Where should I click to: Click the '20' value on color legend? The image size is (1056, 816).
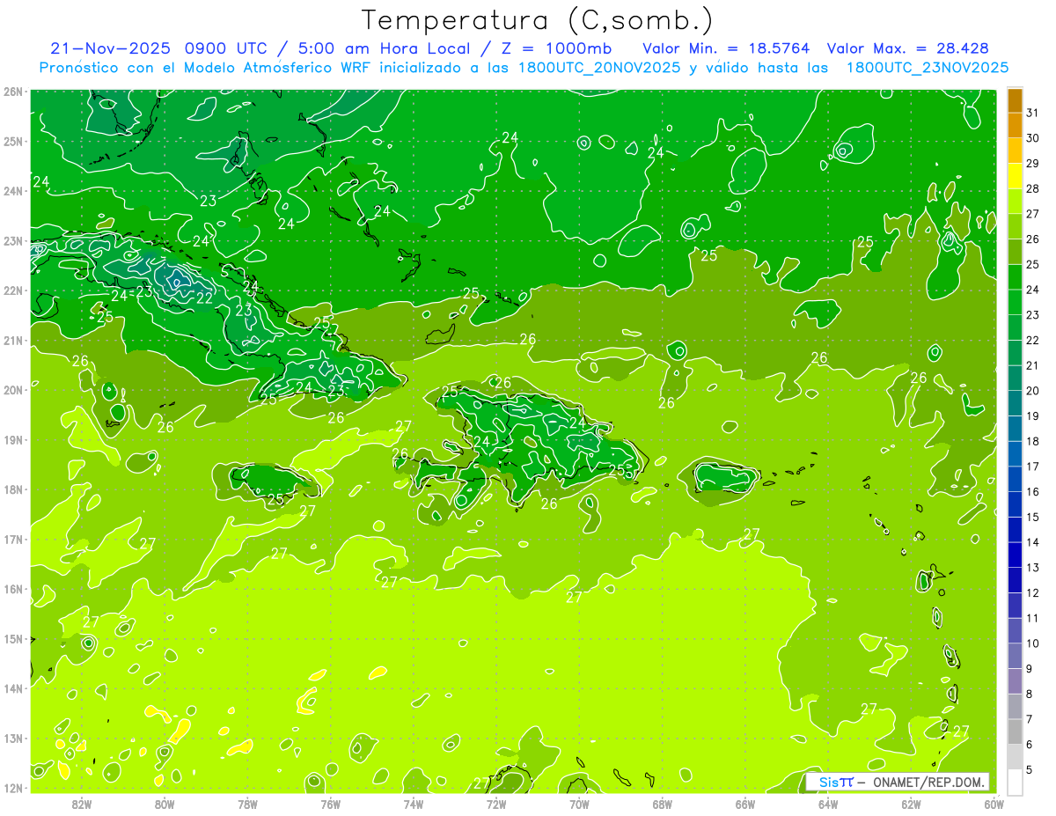coord(1032,391)
